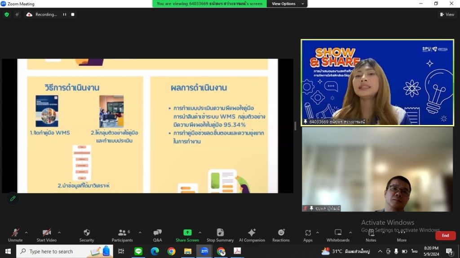Stop the cloud recording
Image resolution: width=460 pixels, height=258 pixels.
click(x=73, y=14)
